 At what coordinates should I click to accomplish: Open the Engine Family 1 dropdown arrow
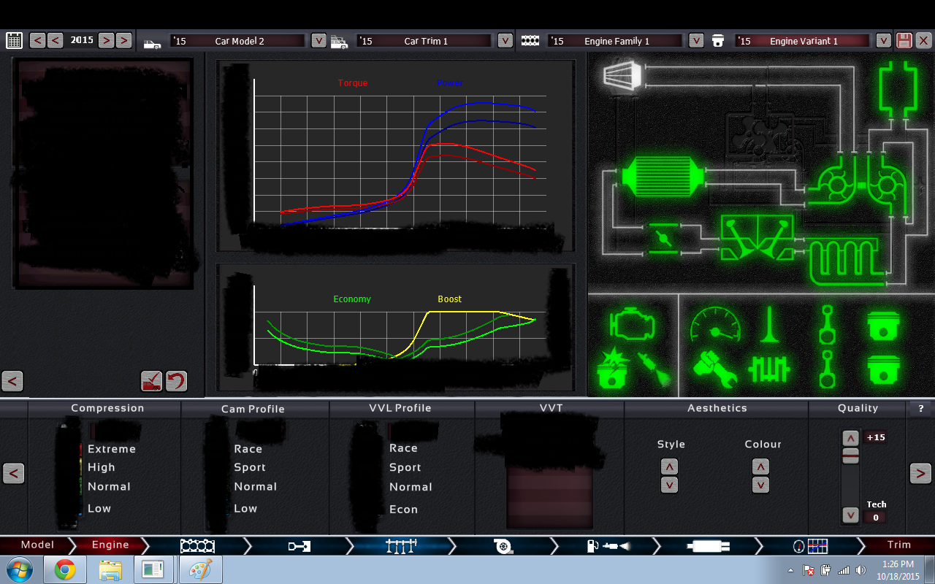click(696, 40)
